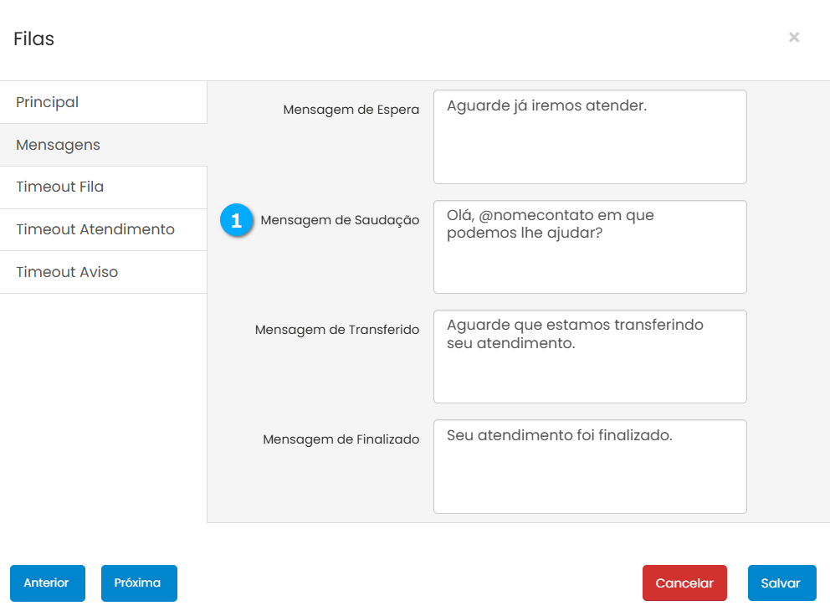
Task: Switch to the Timeout Fila tab
Action: point(103,187)
